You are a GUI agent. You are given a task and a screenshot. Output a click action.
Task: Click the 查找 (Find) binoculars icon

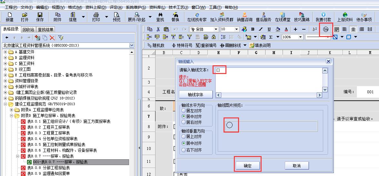point(160,17)
